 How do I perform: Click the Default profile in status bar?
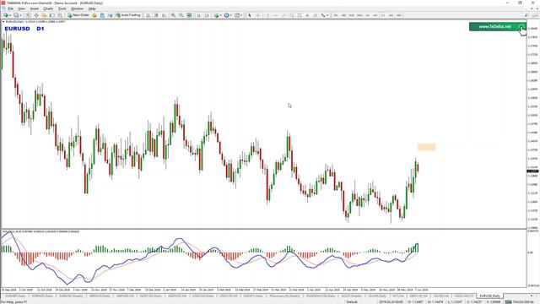tap(352, 302)
